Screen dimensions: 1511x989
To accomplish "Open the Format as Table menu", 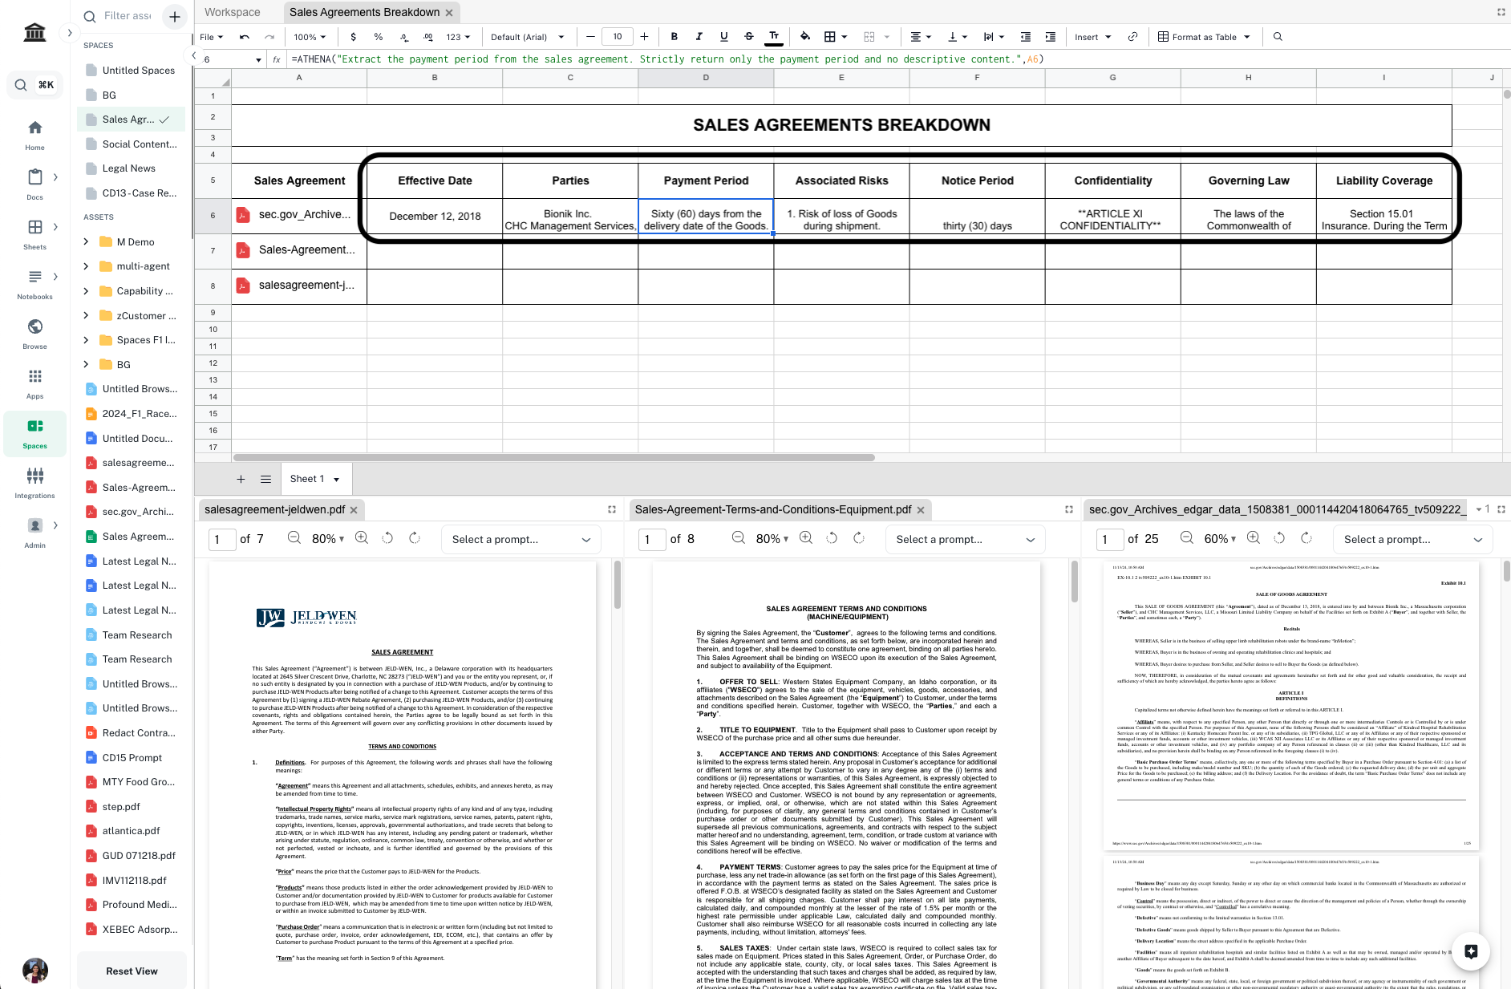I will [x=1205, y=37].
